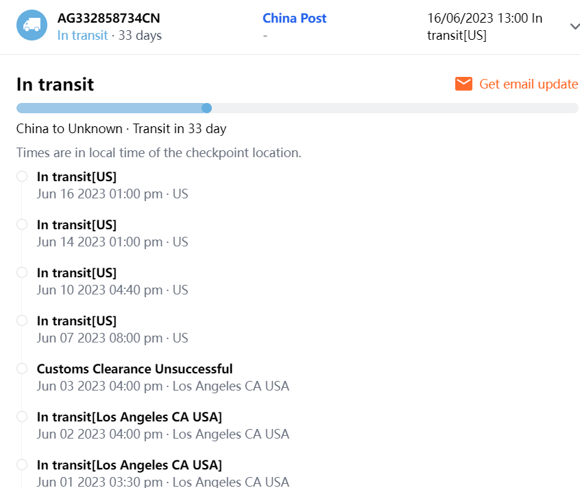Click the blue delivery truck icon

(32, 25)
